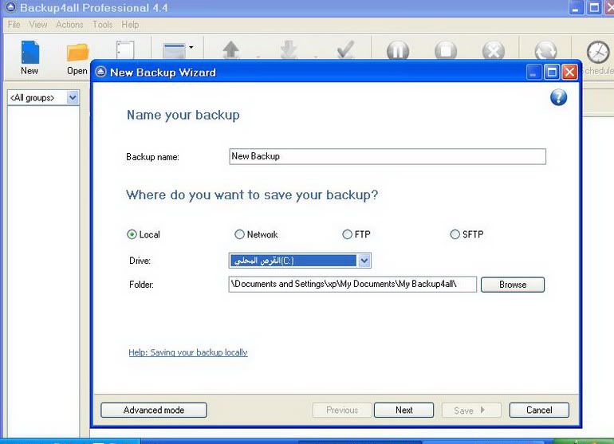The image size is (614, 444).
Task: Open the Actions menu
Action: 69,24
